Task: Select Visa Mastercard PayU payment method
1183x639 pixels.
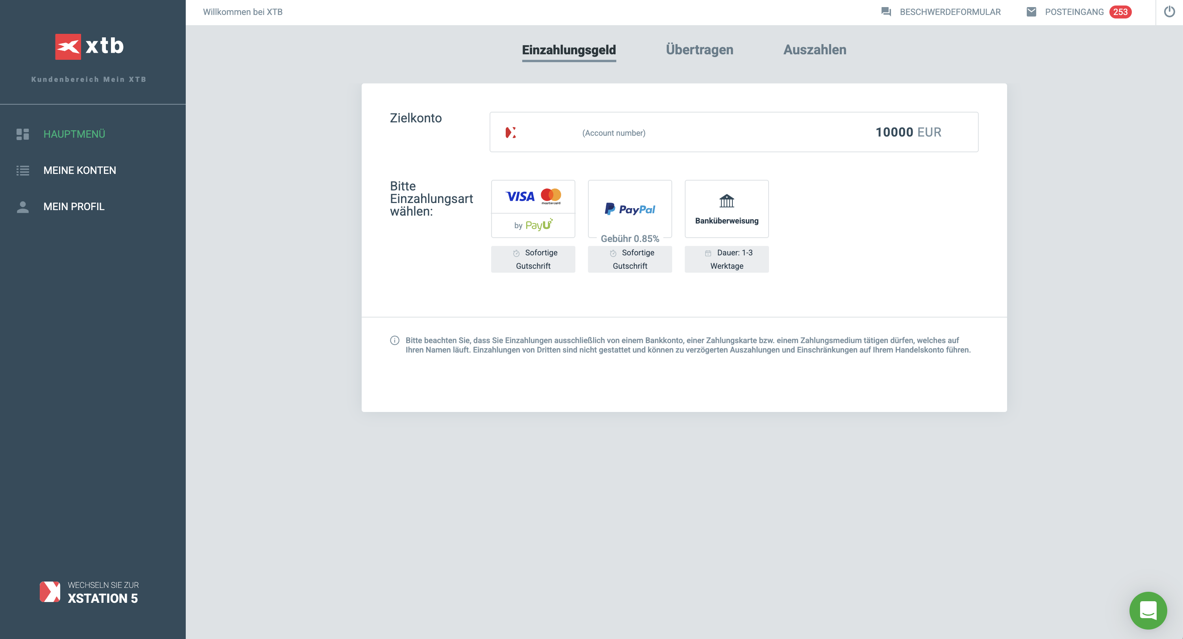Action: (x=533, y=209)
